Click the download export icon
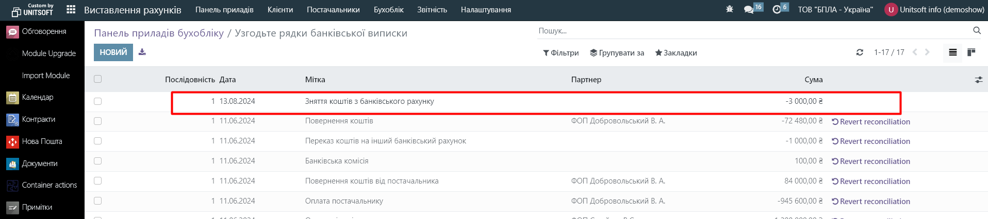This screenshot has height=219, width=988. [x=142, y=52]
